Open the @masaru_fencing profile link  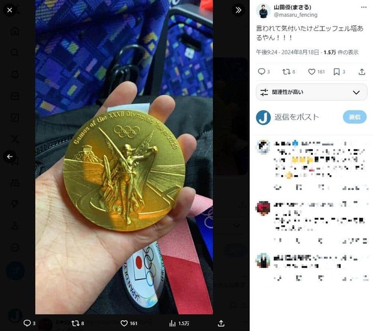tap(296, 15)
